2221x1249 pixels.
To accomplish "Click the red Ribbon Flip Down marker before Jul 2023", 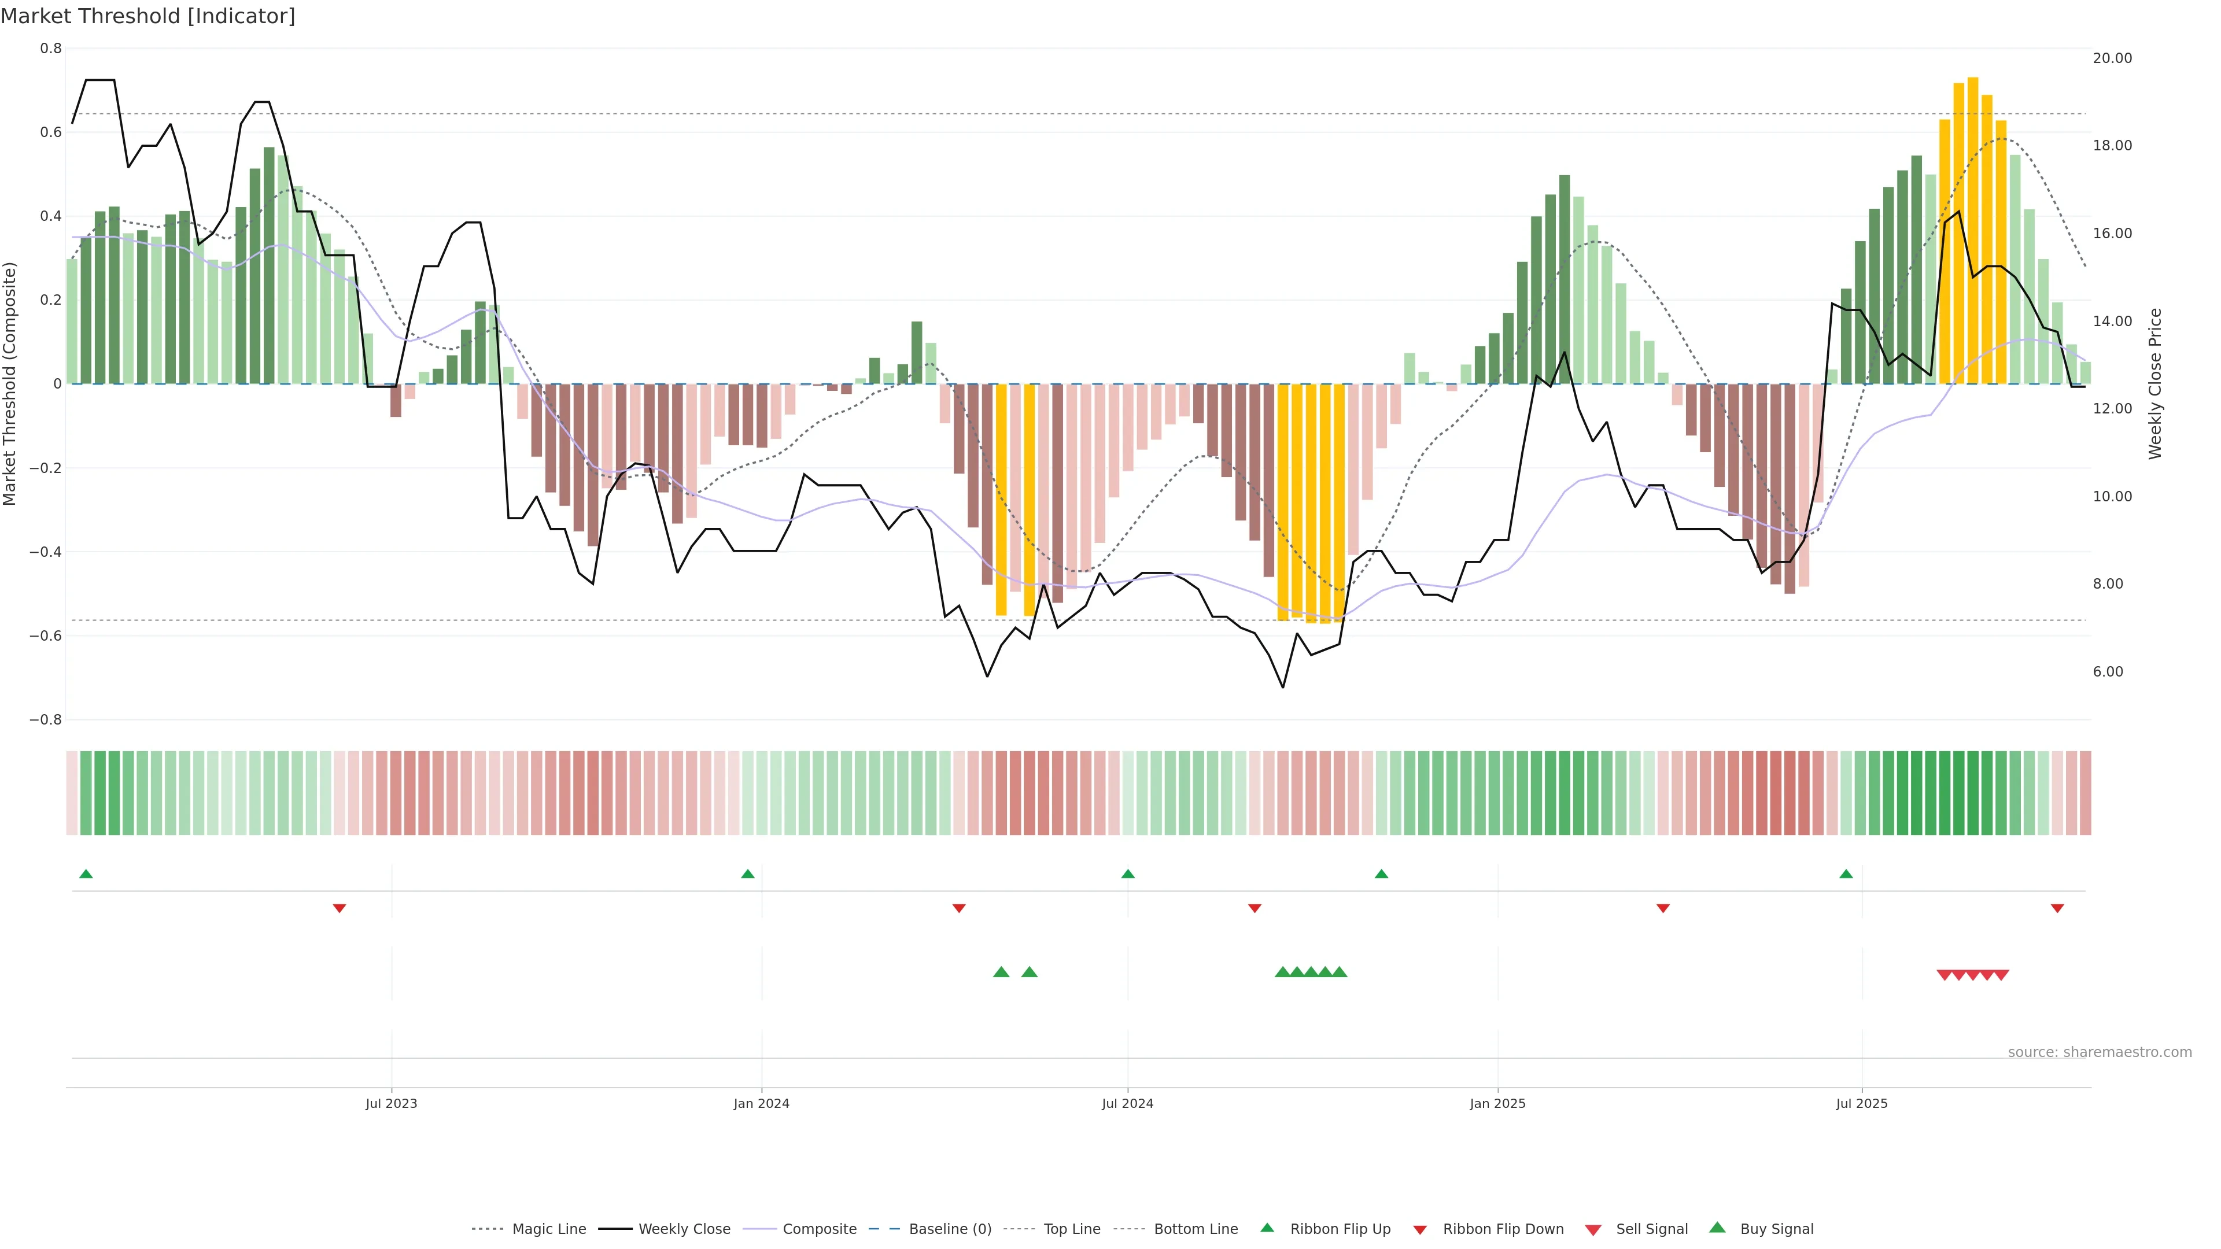I will (340, 908).
